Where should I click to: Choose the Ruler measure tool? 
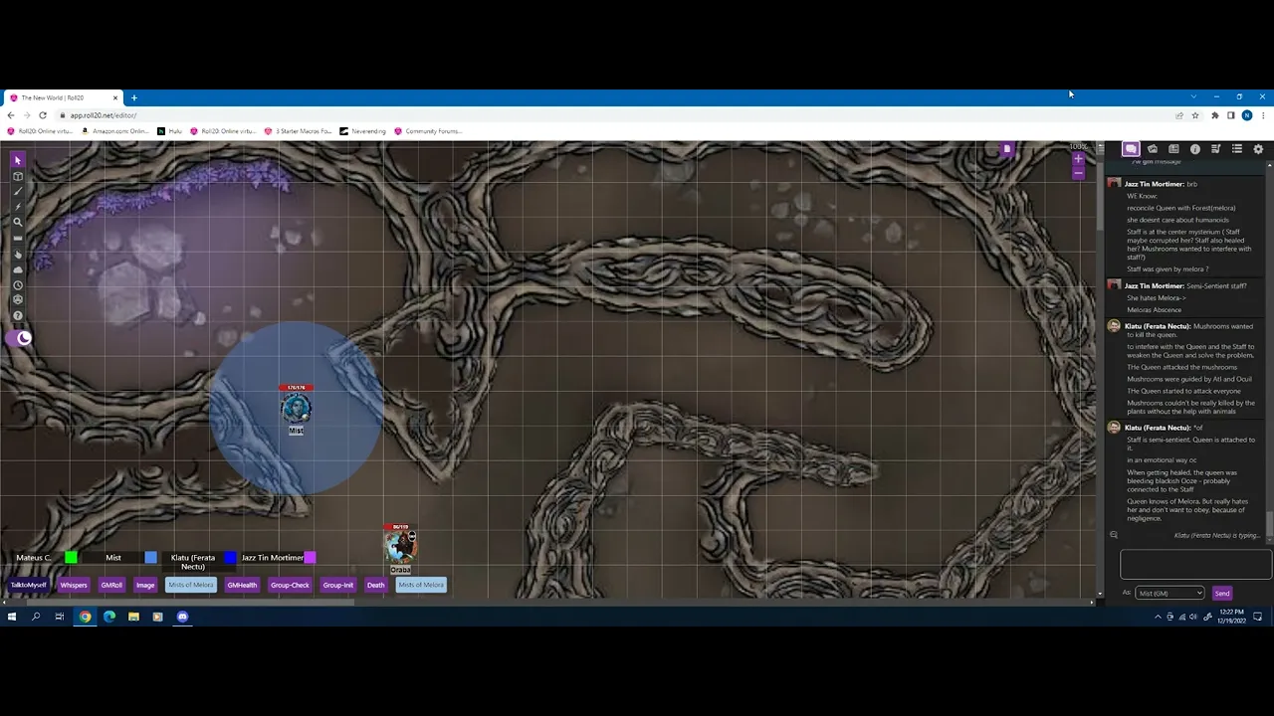[18, 239]
